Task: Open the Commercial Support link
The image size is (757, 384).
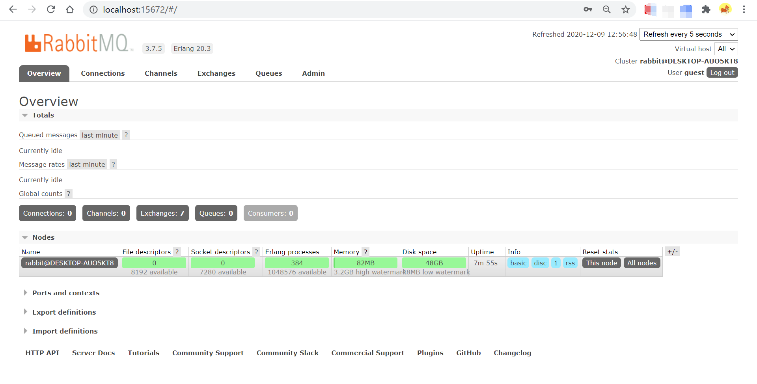Action: (x=368, y=353)
